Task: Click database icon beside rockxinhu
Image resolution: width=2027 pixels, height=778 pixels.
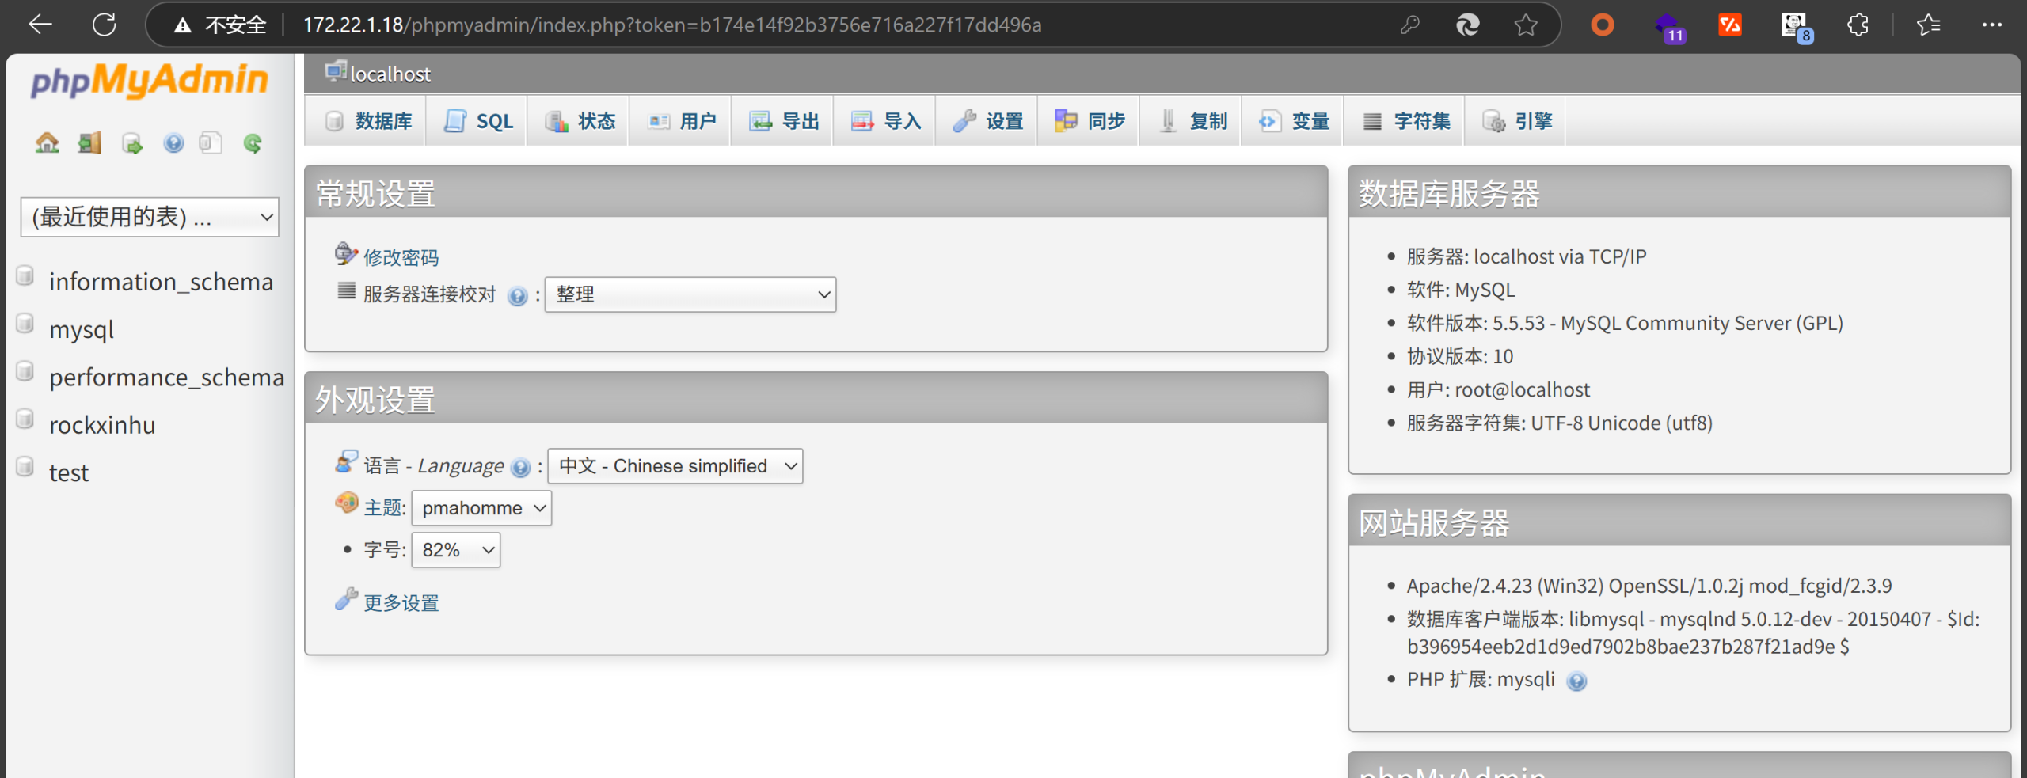Action: point(25,418)
